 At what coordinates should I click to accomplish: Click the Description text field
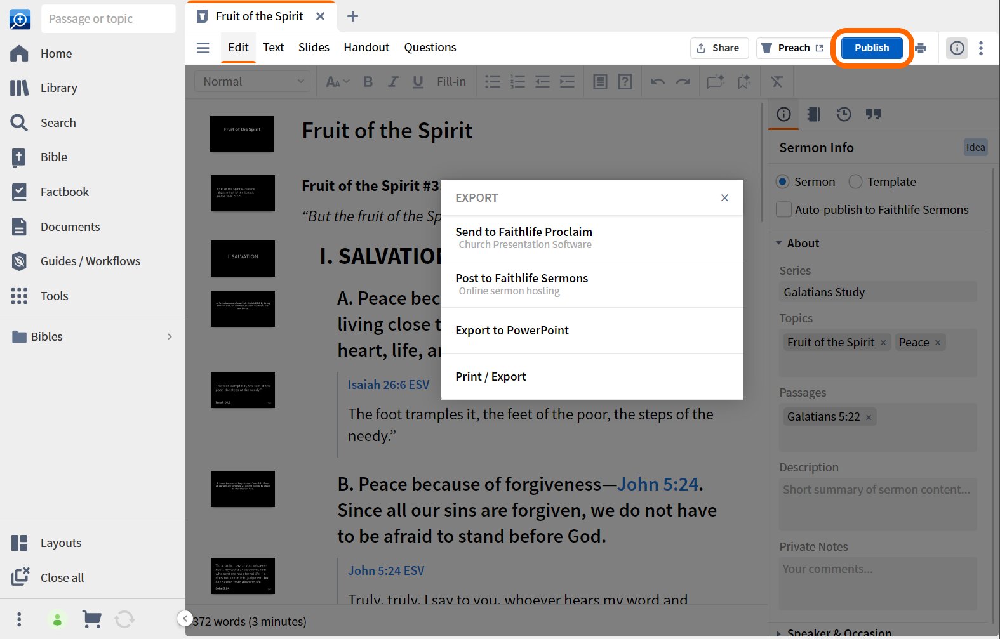tap(878, 504)
